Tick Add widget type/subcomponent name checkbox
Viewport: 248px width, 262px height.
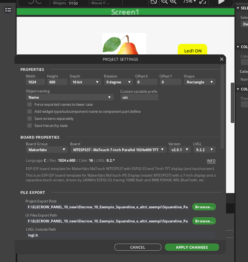pyautogui.click(x=29, y=112)
